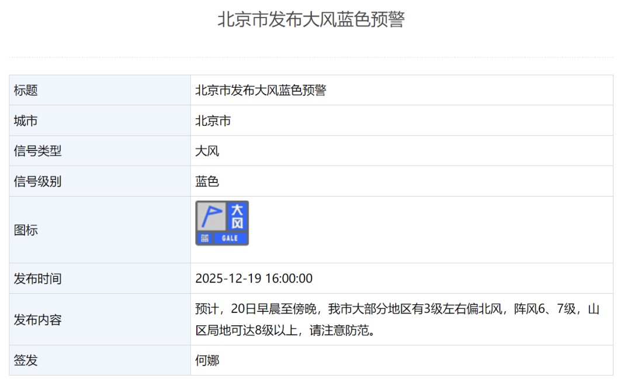The image size is (631, 385).
Task: Select the signer name 何娜
Action: [208, 361]
